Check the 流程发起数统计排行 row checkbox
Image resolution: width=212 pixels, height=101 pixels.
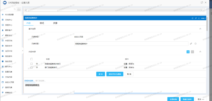(x=32, y=64)
